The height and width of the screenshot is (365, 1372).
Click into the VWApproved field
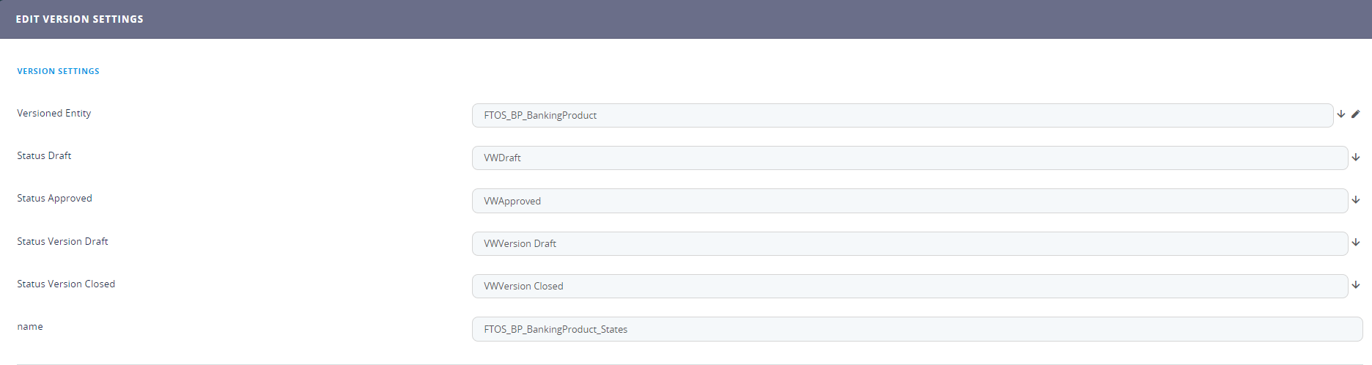909,201
